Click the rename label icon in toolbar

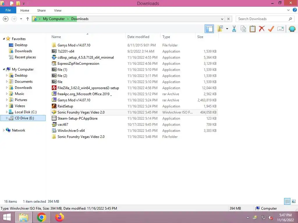pyautogui.click(x=281, y=29)
